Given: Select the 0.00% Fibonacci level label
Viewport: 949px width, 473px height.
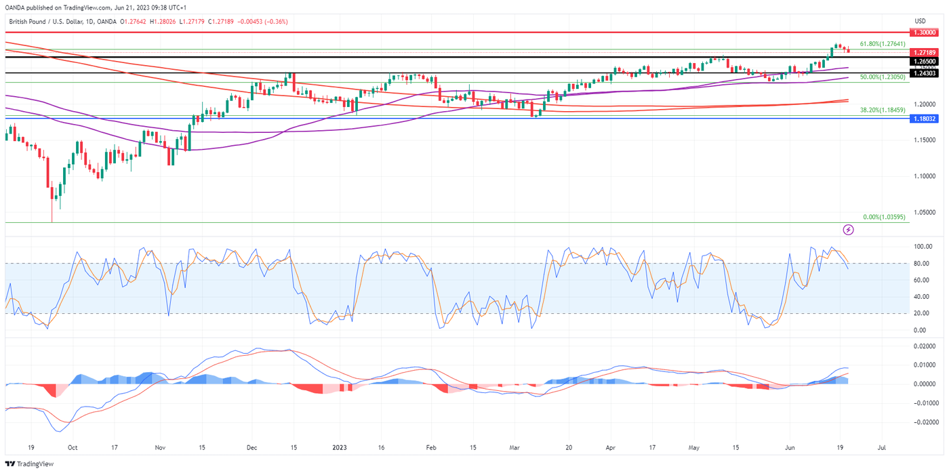Looking at the screenshot, I should (884, 217).
